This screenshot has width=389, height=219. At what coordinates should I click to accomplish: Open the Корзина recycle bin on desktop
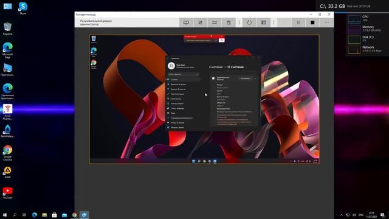tap(7, 29)
